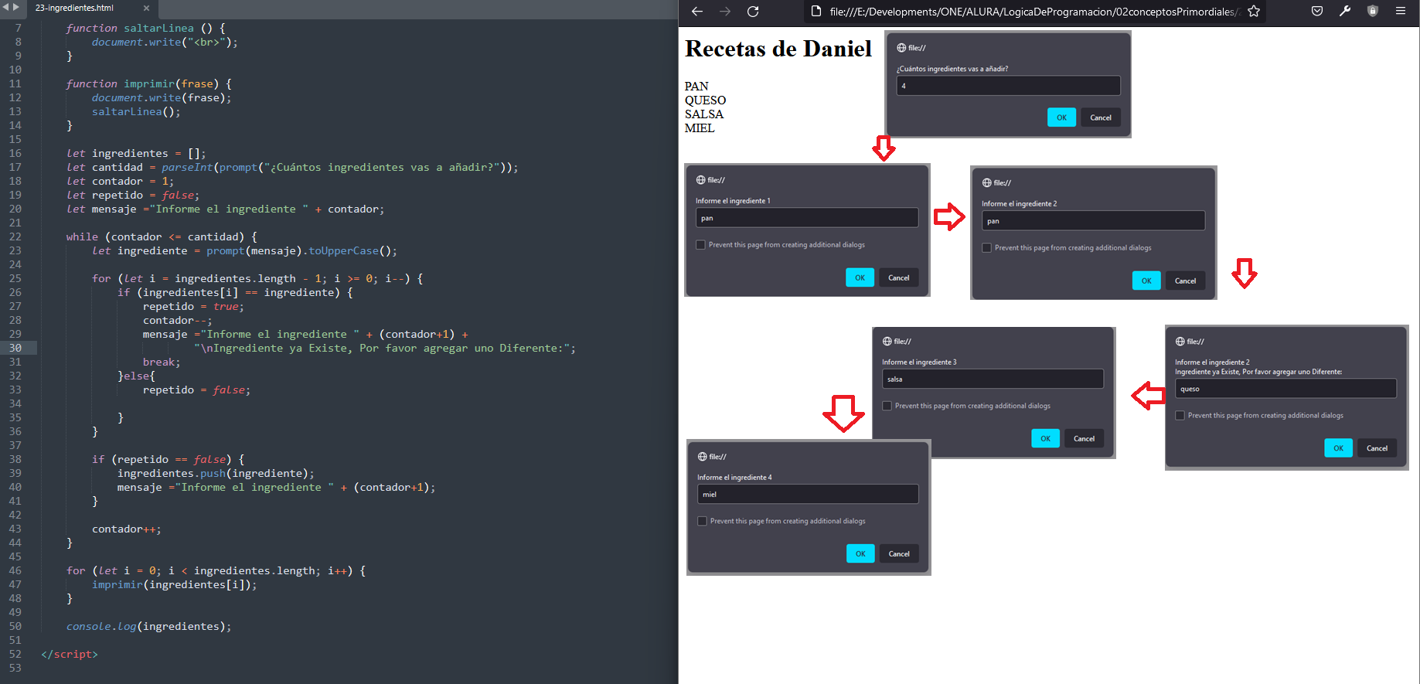Click the file page icon in the address bar
The image size is (1420, 684).
tap(816, 12)
